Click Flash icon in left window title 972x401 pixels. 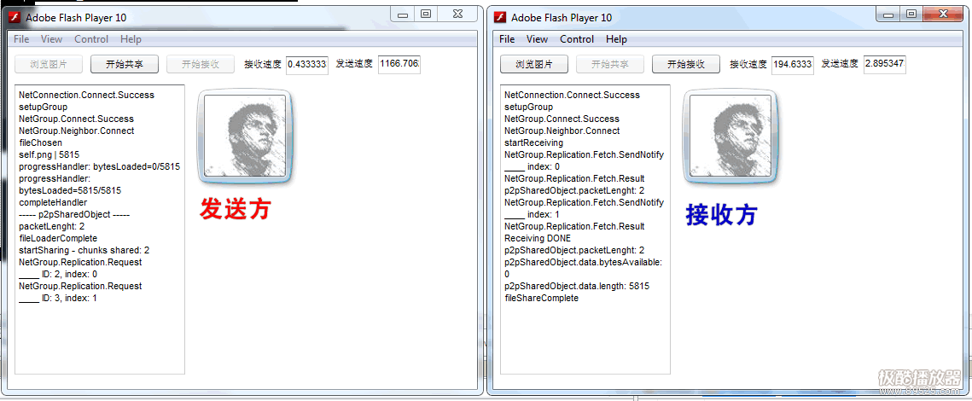pos(15,17)
